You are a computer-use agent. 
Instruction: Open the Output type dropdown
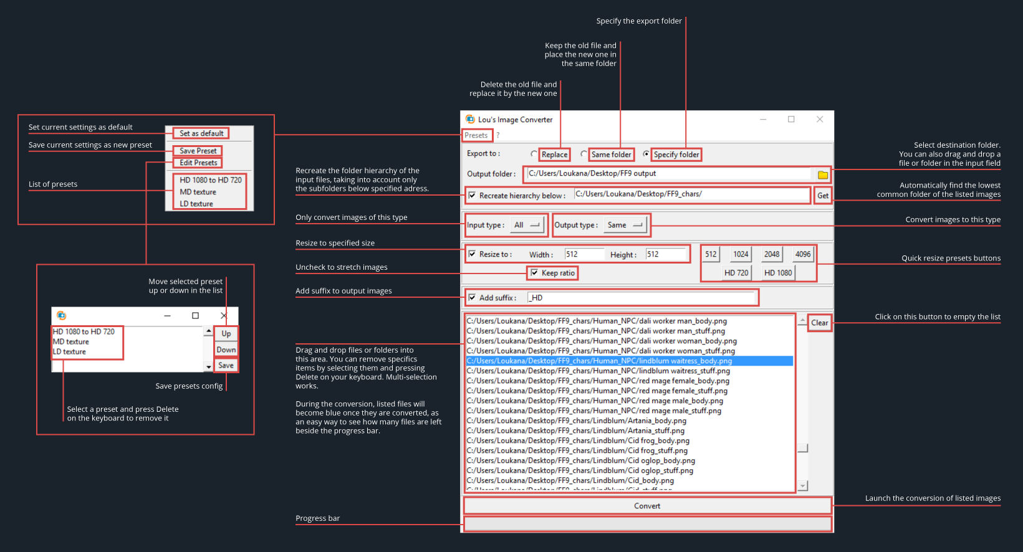(x=625, y=225)
